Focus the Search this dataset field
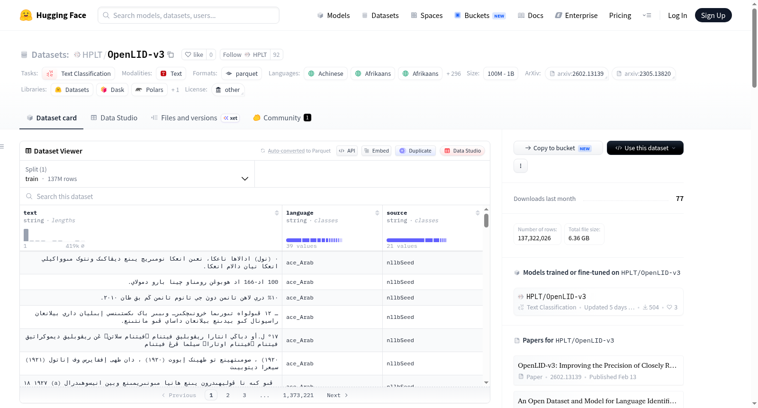758x408 pixels. pyautogui.click(x=255, y=196)
